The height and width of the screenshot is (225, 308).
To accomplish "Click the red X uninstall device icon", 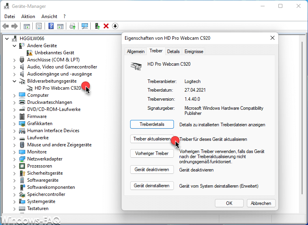I will pyautogui.click(x=106, y=26).
